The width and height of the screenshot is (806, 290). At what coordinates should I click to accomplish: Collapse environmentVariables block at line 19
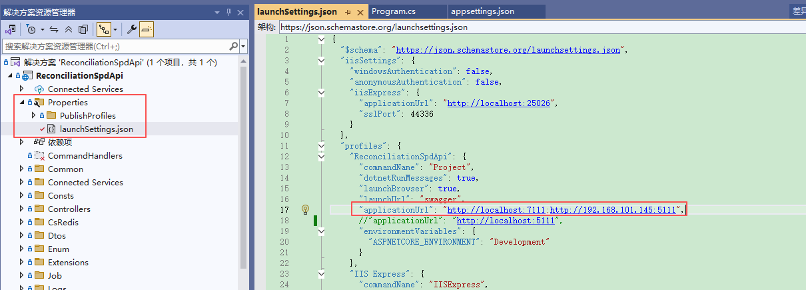322,231
